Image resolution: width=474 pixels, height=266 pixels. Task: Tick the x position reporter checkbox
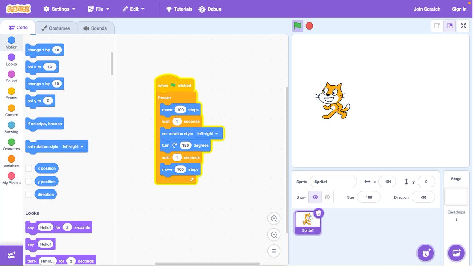[28, 169]
